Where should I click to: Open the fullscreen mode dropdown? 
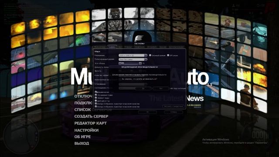133,59
